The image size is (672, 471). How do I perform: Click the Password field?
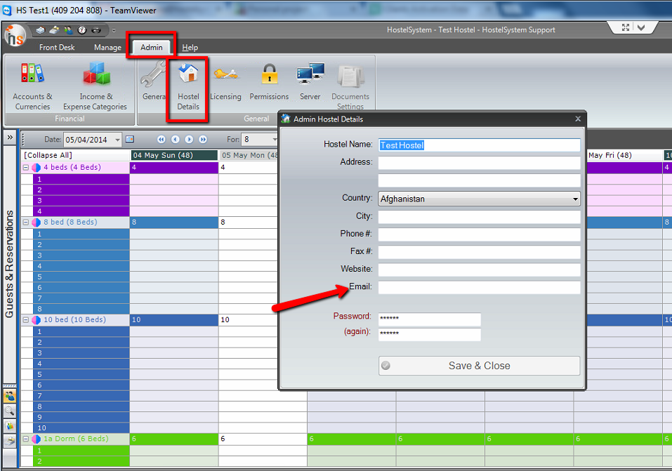[x=430, y=319]
